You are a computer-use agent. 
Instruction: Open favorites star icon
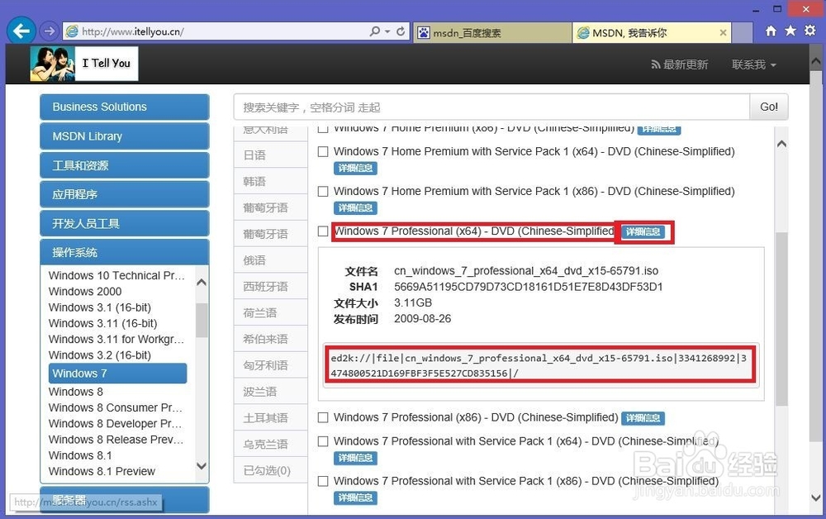[790, 31]
